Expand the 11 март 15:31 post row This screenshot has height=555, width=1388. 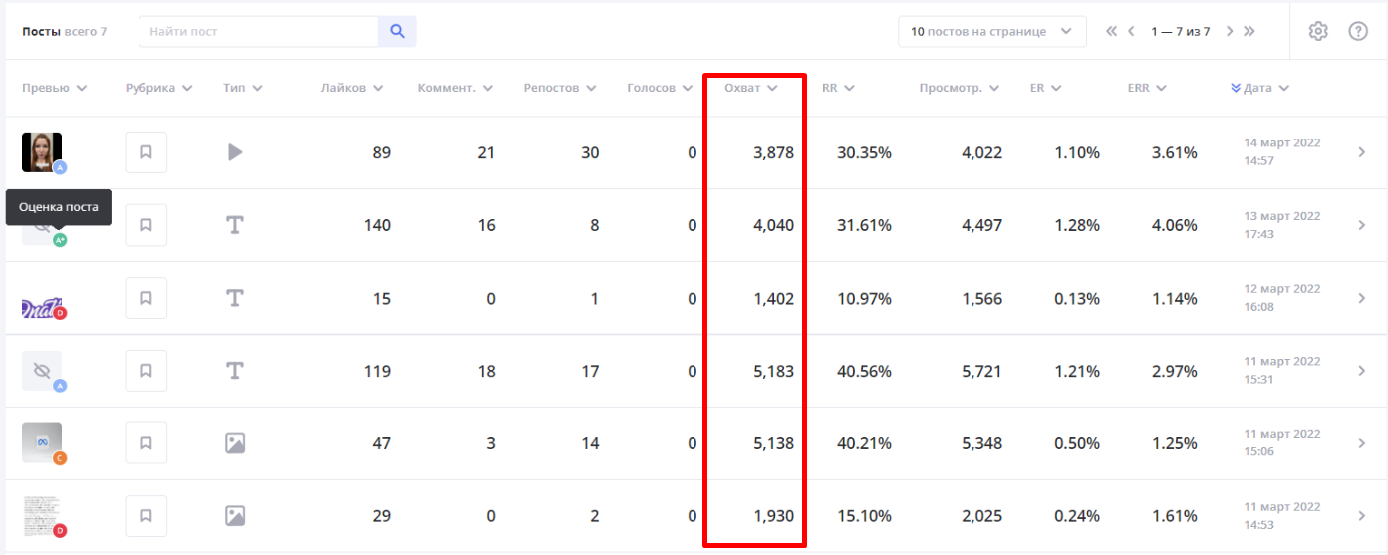click(x=1361, y=371)
